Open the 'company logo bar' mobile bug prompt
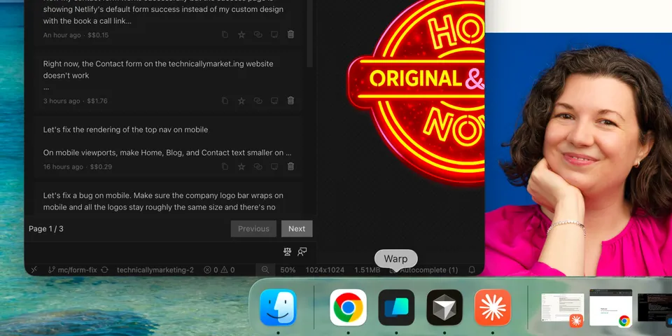Image resolution: width=672 pixels, height=336 pixels. 163,201
